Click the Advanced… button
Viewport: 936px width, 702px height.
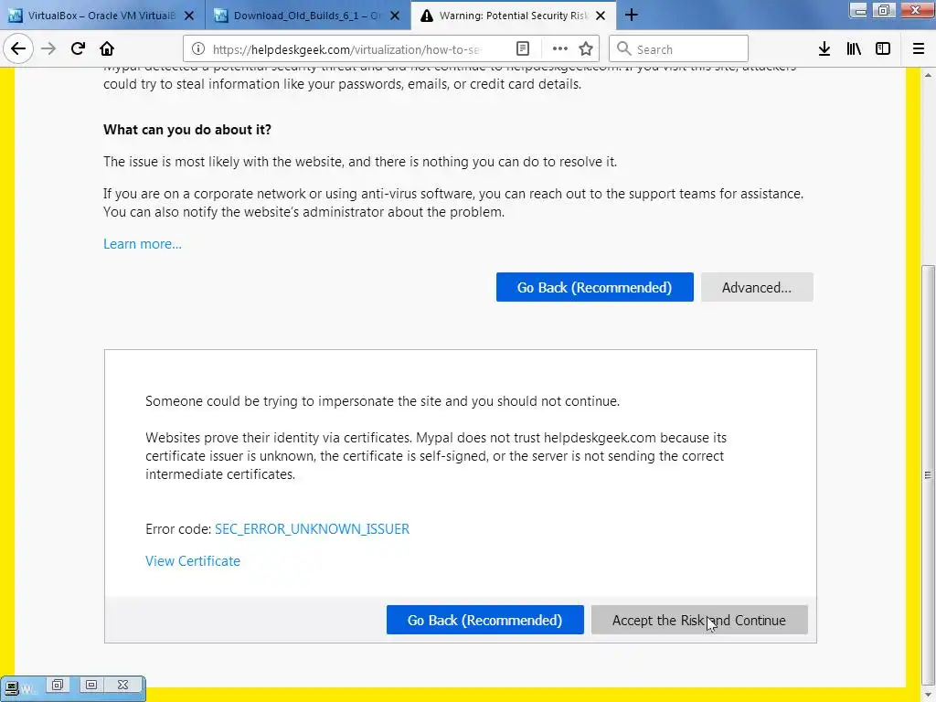click(756, 287)
